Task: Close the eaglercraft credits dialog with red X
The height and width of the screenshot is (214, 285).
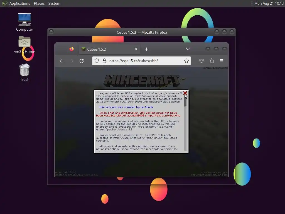Action: pyautogui.click(x=185, y=93)
